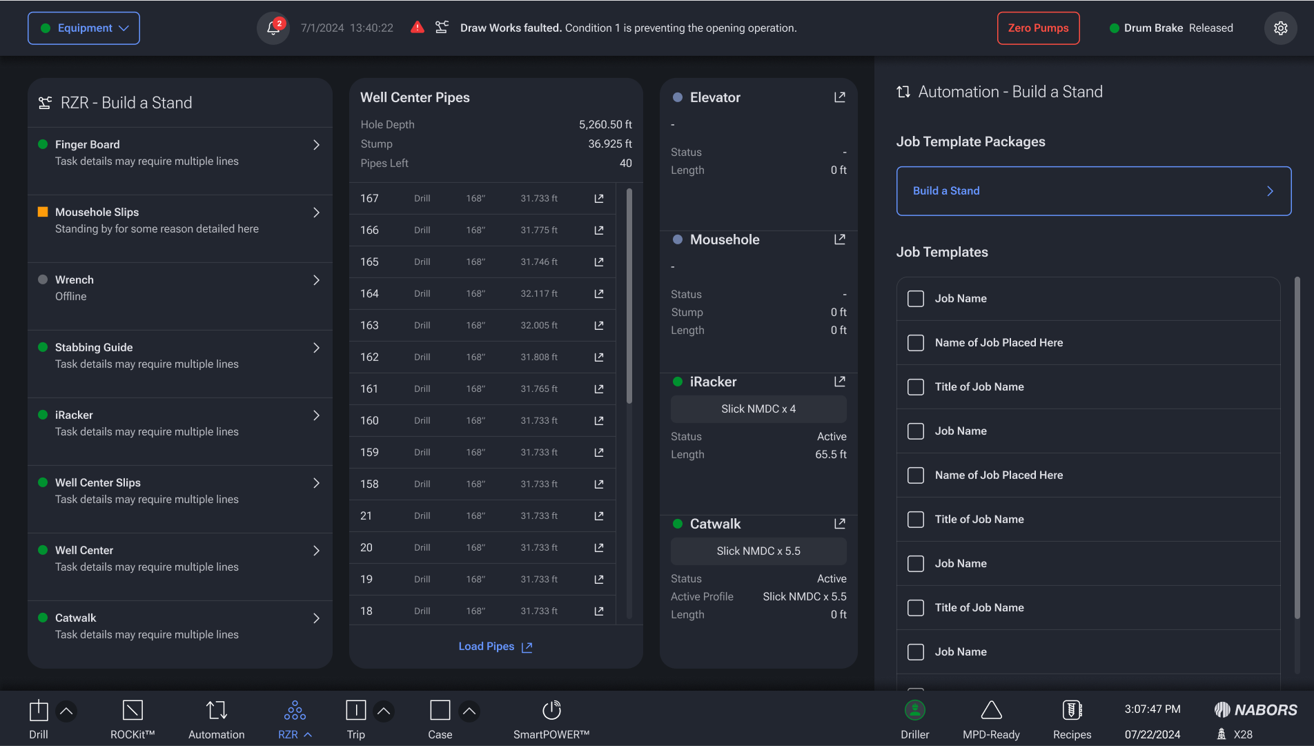Open the Equipment dropdown
The image size is (1314, 746).
(84, 28)
